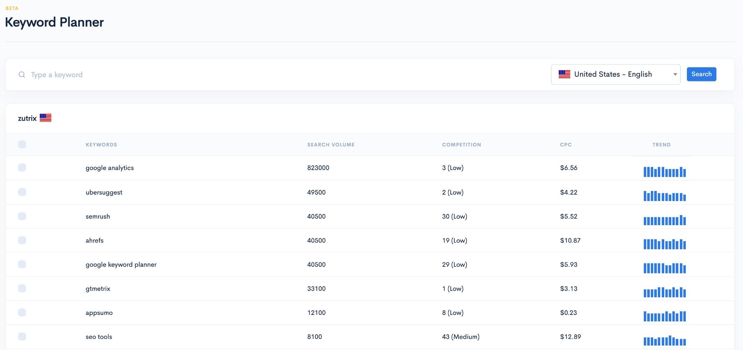This screenshot has height=350, width=743.
Task: Check the google analytics row checkbox
Action: click(x=22, y=168)
